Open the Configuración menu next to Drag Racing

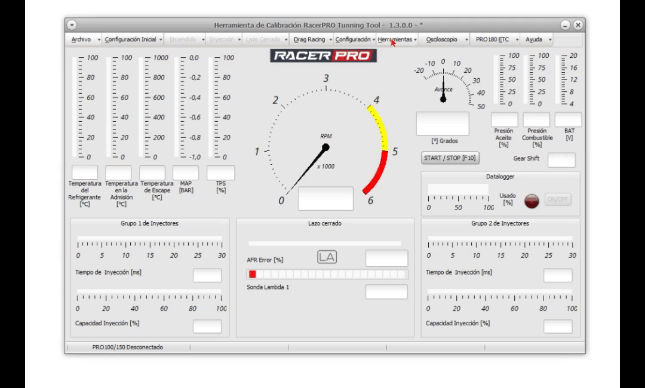(353, 39)
